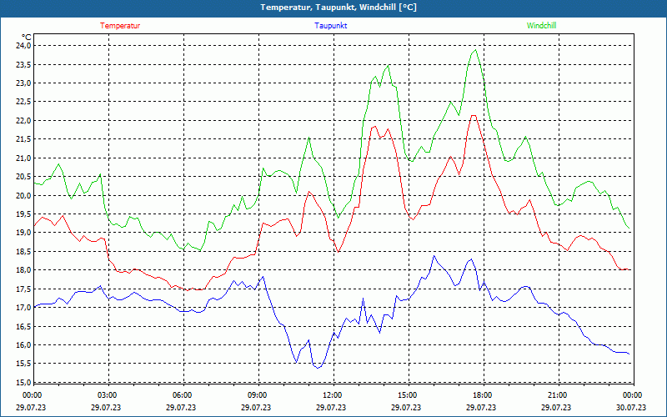Click the 15,0 y-axis value
This screenshot has width=667, height=417.
click(x=23, y=383)
